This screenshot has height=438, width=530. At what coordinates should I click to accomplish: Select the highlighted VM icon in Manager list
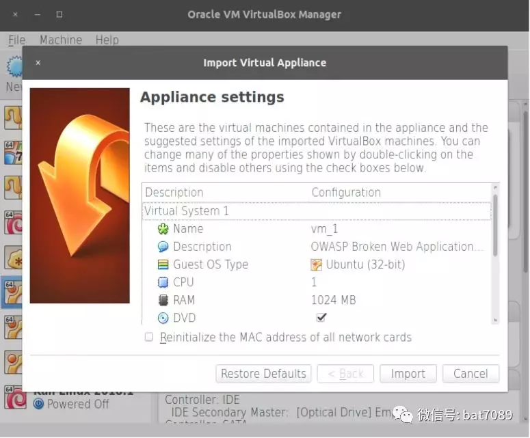(x=12, y=292)
